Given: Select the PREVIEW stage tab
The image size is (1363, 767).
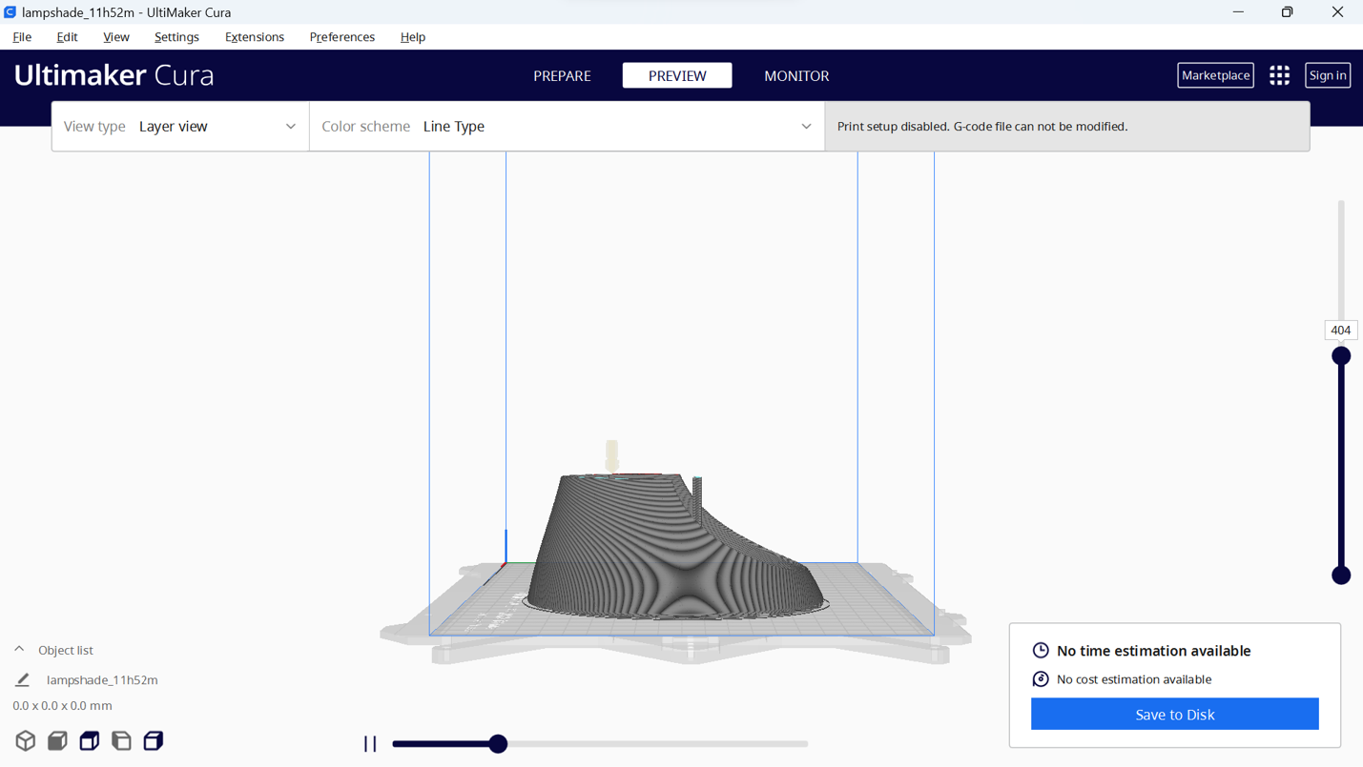Looking at the screenshot, I should point(677,75).
